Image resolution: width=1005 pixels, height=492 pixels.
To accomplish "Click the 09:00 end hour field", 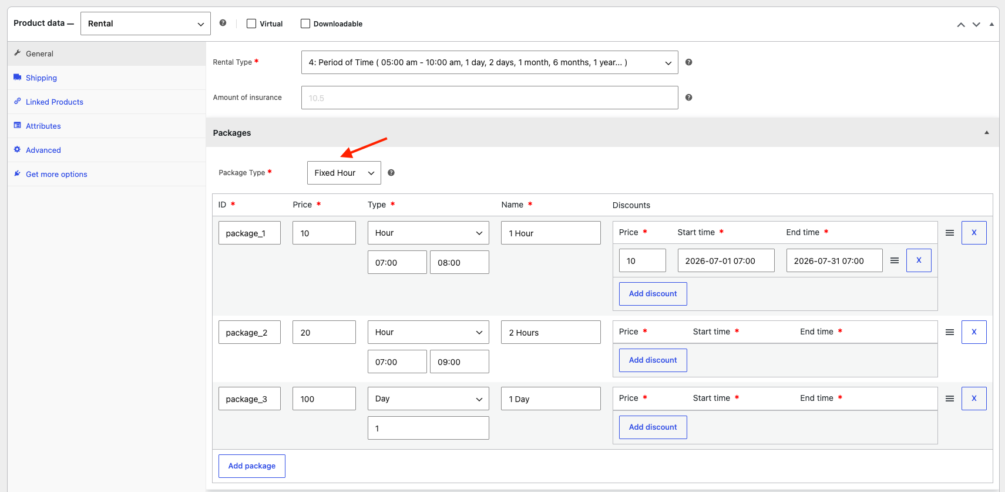I will tap(459, 362).
